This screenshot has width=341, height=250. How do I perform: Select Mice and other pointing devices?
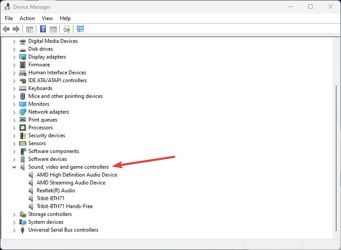click(x=65, y=96)
